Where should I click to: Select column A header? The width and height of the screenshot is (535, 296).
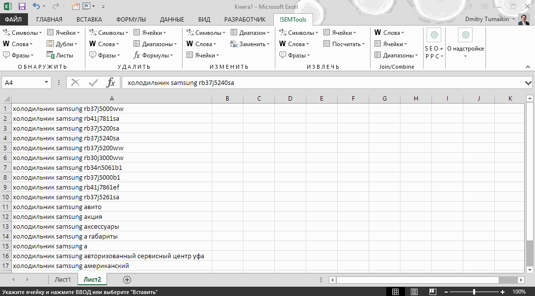111,99
